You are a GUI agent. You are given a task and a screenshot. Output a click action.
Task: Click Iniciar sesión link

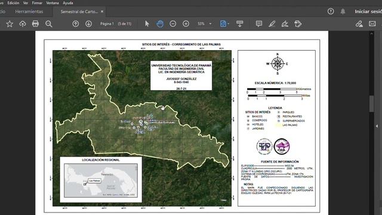368,11
